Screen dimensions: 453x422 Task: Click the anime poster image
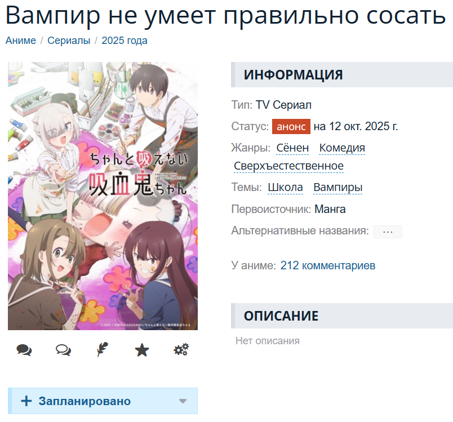pos(103,196)
